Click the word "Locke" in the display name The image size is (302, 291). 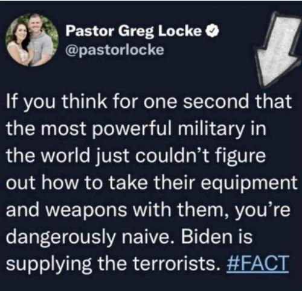click(x=181, y=31)
